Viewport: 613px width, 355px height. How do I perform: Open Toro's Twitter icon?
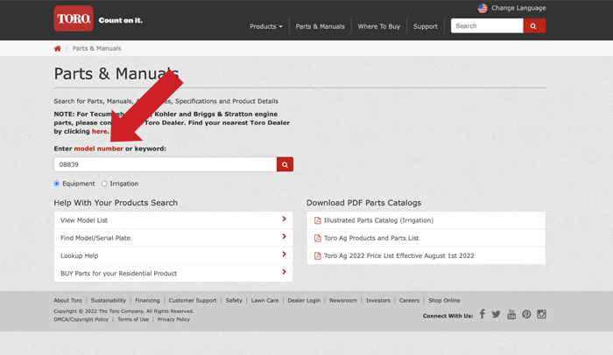coord(497,314)
